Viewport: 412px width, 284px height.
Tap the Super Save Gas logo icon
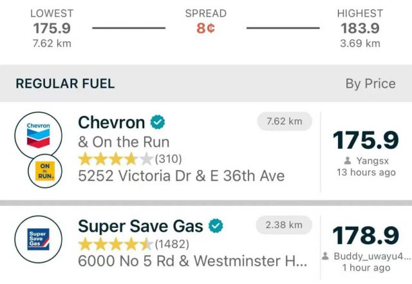39,239
